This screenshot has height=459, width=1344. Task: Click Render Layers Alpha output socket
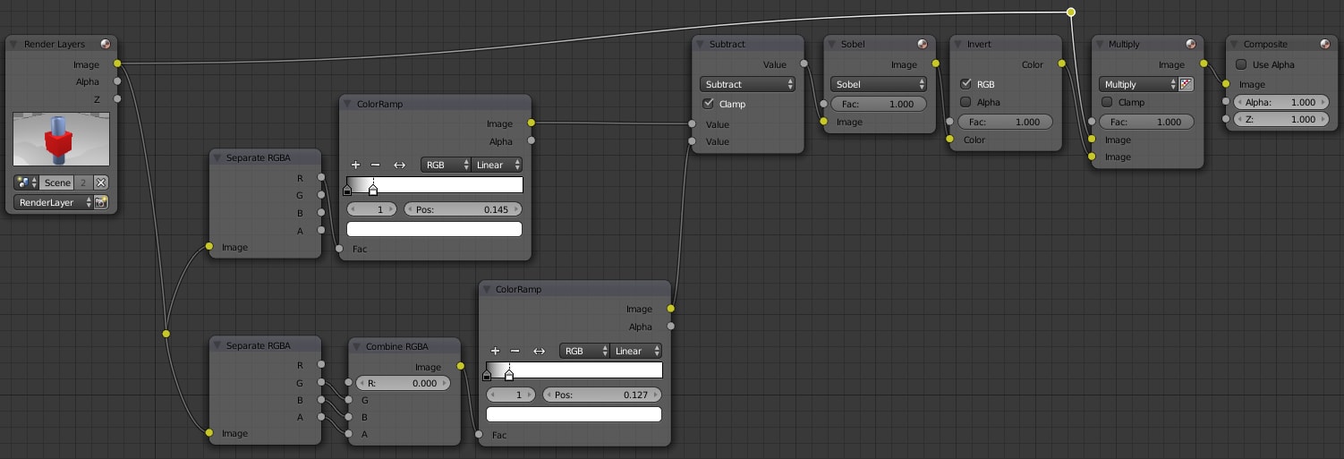click(117, 81)
